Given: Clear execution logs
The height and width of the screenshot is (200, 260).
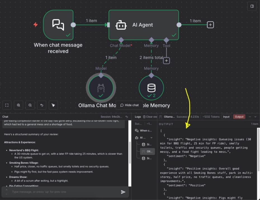Looking at the screenshot, I should coord(150,117).
